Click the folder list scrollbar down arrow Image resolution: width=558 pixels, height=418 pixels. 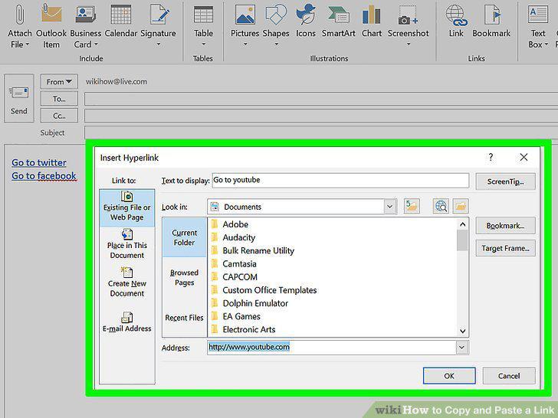coord(462,331)
